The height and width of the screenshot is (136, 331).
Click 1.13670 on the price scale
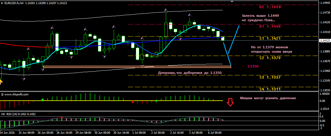click(x=325, y=61)
